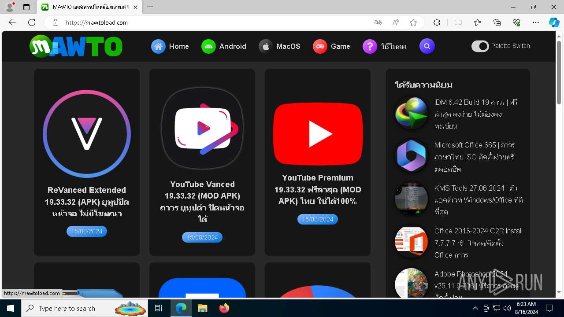Open YouTube Vanced 19.33.32 post title
The height and width of the screenshot is (317, 564).
202,202
